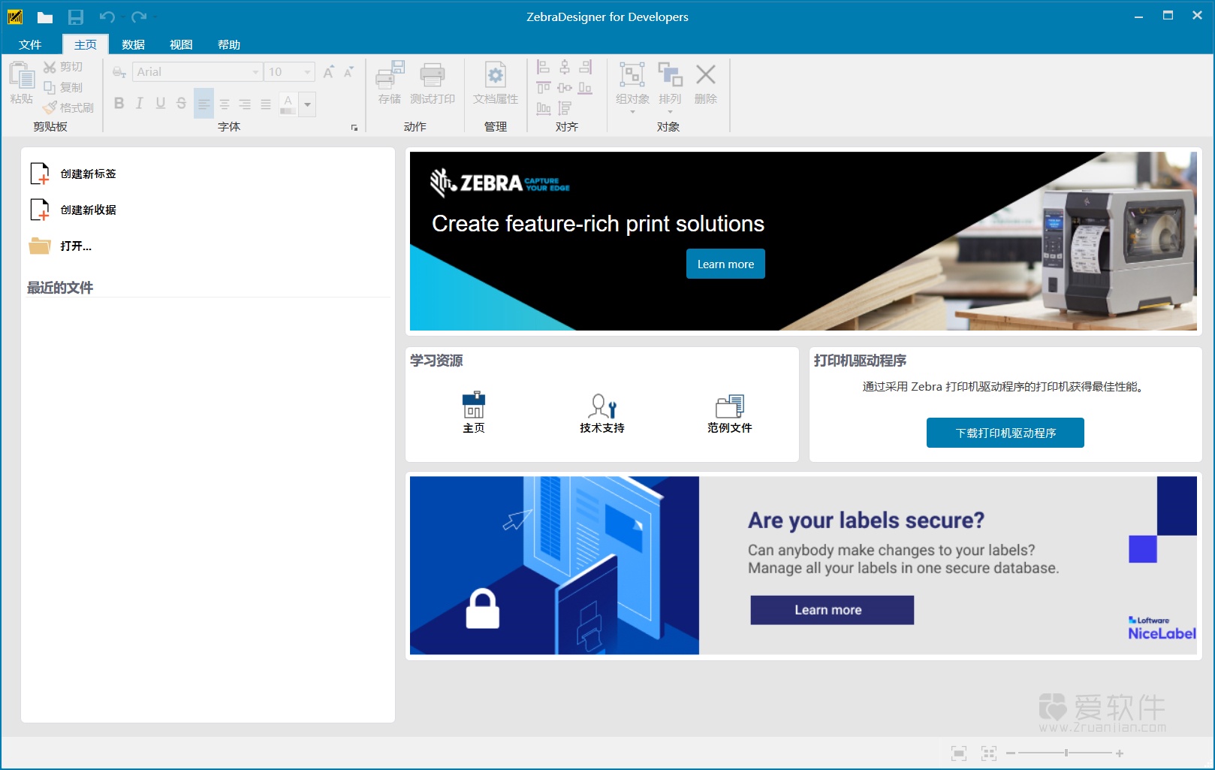Open the Arial font name dropdown
This screenshot has height=770, width=1215.
pyautogui.click(x=255, y=71)
